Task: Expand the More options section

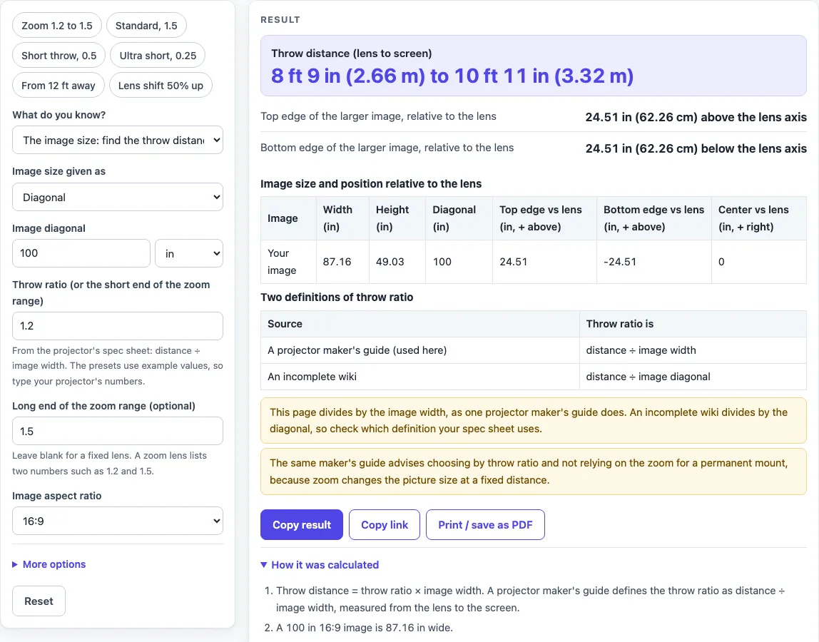Action: pos(49,564)
